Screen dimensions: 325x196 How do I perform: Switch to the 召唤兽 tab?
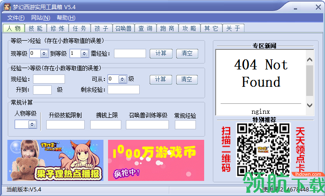(x=124, y=28)
